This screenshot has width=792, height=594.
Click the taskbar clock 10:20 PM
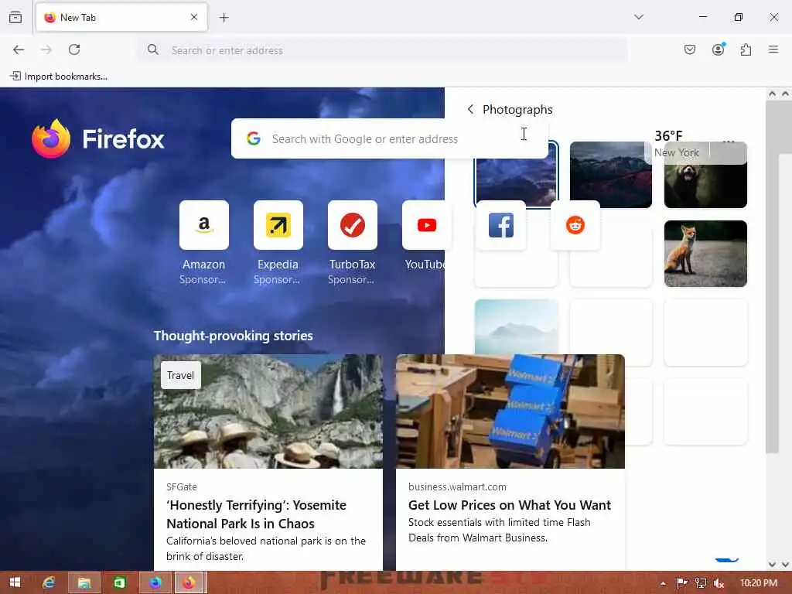tap(759, 583)
